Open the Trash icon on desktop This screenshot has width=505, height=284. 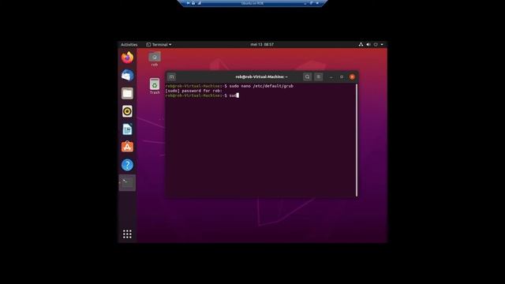point(155,86)
